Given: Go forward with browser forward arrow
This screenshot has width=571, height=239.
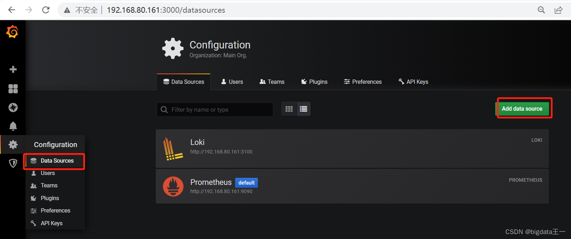Looking at the screenshot, I should pyautogui.click(x=29, y=10).
